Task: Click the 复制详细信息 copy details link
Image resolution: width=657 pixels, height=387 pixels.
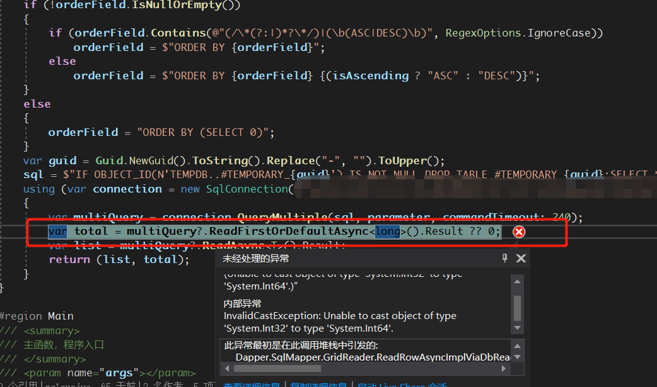Action: coord(320,384)
